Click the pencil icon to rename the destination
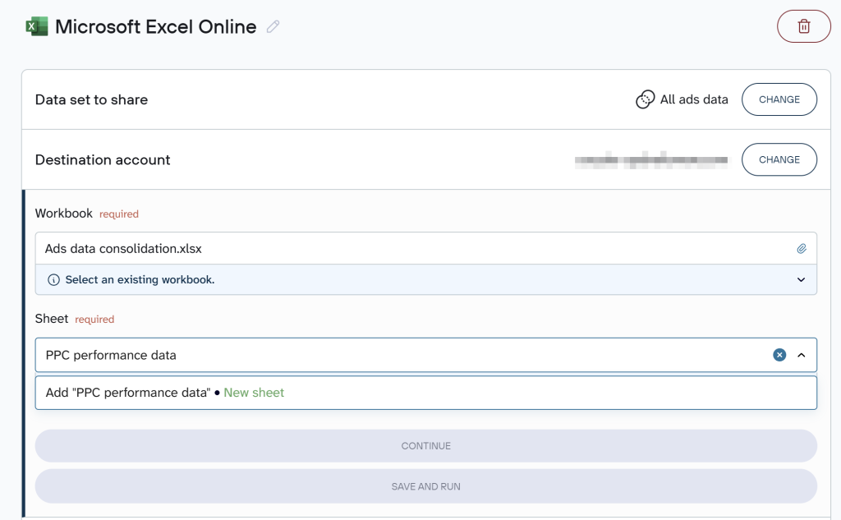 (273, 27)
